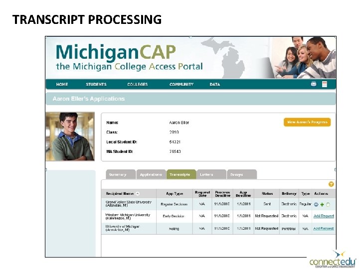Image resolution: width=359 pixels, height=269 pixels.
Task: Open the COMMUNITY menu
Action: [181, 84]
